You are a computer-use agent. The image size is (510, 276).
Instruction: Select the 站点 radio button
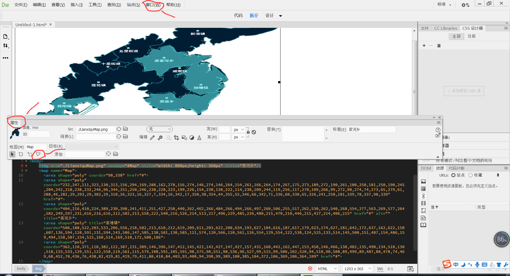453,175
